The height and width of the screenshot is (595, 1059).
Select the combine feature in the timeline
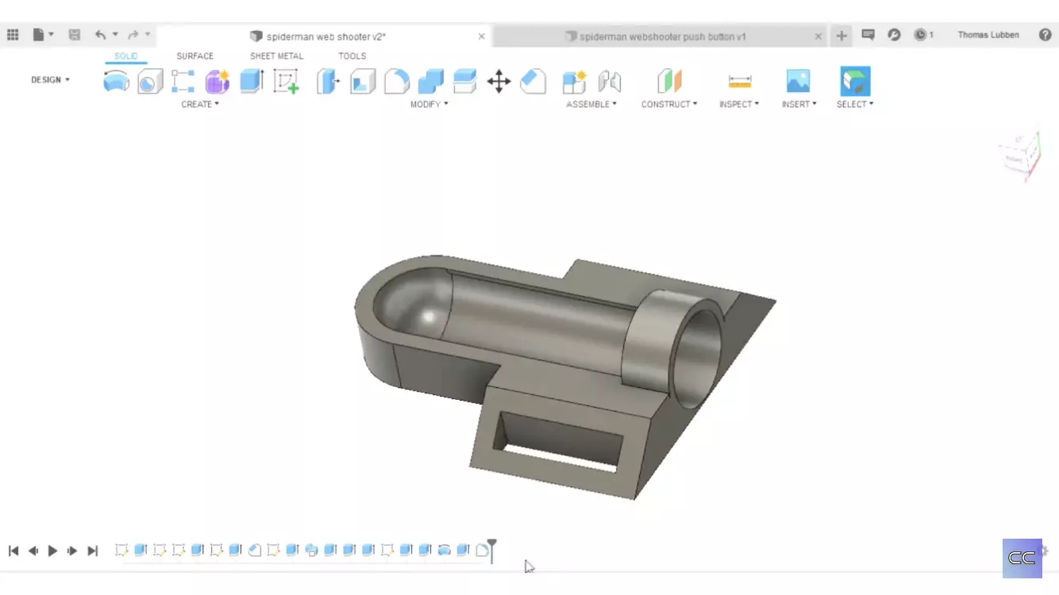click(311, 550)
